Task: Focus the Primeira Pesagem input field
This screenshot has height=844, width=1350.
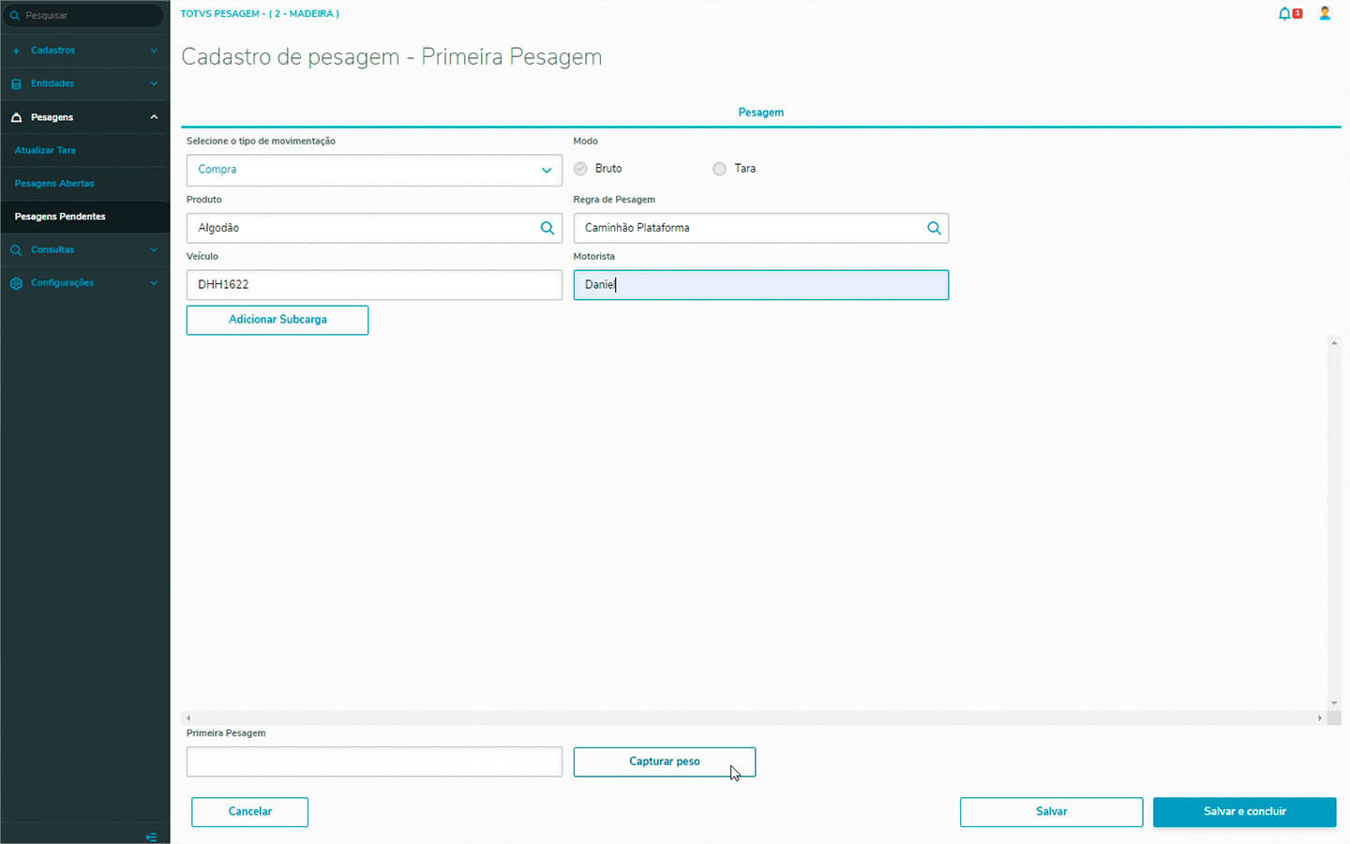Action: click(374, 761)
